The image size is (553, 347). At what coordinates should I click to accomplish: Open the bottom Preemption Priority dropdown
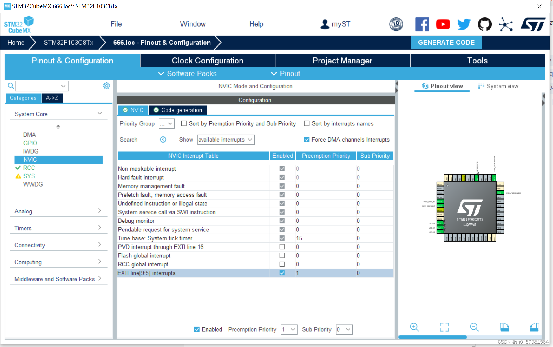pyautogui.click(x=289, y=329)
